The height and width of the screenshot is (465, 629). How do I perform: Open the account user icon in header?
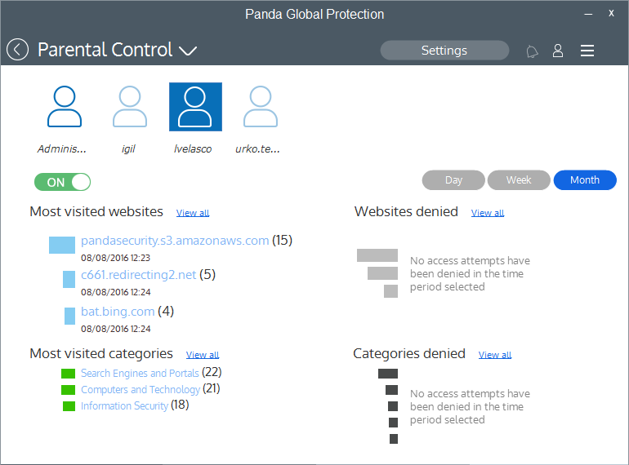(558, 51)
